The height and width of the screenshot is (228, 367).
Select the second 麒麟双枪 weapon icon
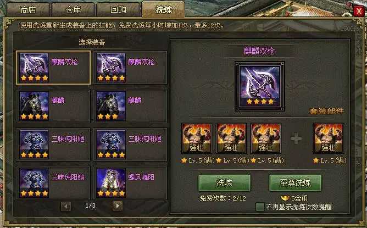[x=111, y=68]
